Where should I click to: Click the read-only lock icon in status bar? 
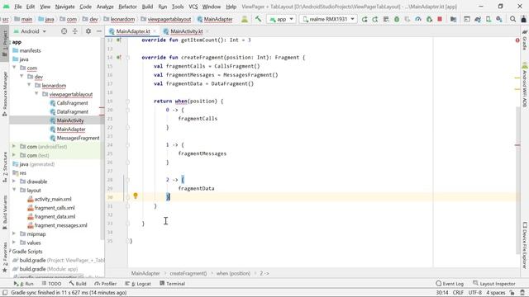[512, 293]
